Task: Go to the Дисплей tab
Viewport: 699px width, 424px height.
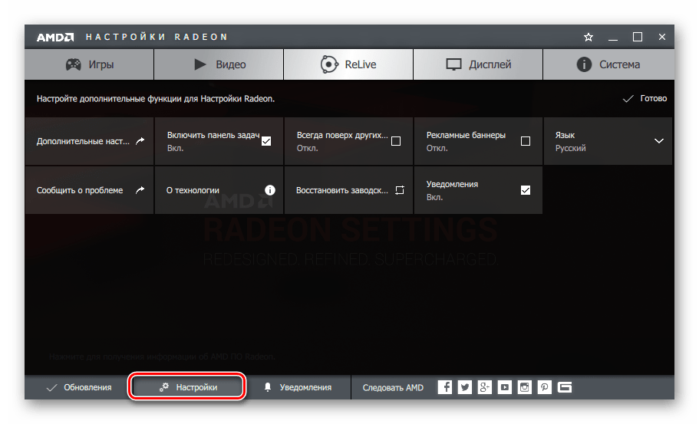Action: pos(478,64)
